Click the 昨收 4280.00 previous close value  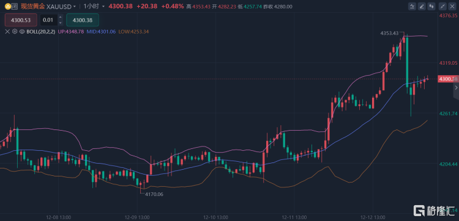(278, 7)
